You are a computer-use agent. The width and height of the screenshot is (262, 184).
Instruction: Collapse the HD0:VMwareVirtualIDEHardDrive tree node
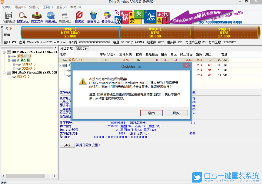[x=4, y=52]
